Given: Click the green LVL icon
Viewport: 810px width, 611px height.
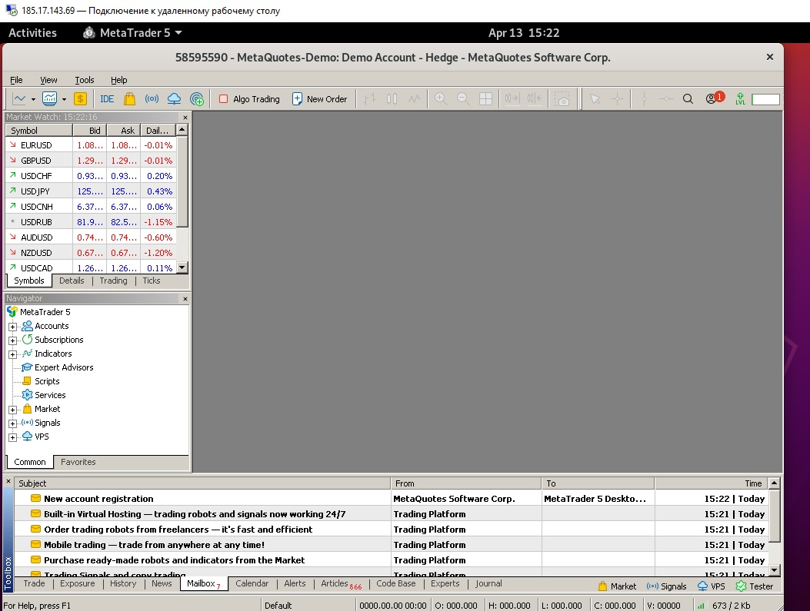Looking at the screenshot, I should pyautogui.click(x=740, y=98).
